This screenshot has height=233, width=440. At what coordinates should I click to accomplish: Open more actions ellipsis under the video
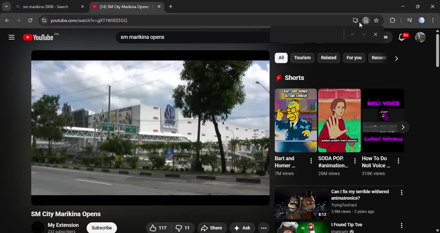click(264, 228)
